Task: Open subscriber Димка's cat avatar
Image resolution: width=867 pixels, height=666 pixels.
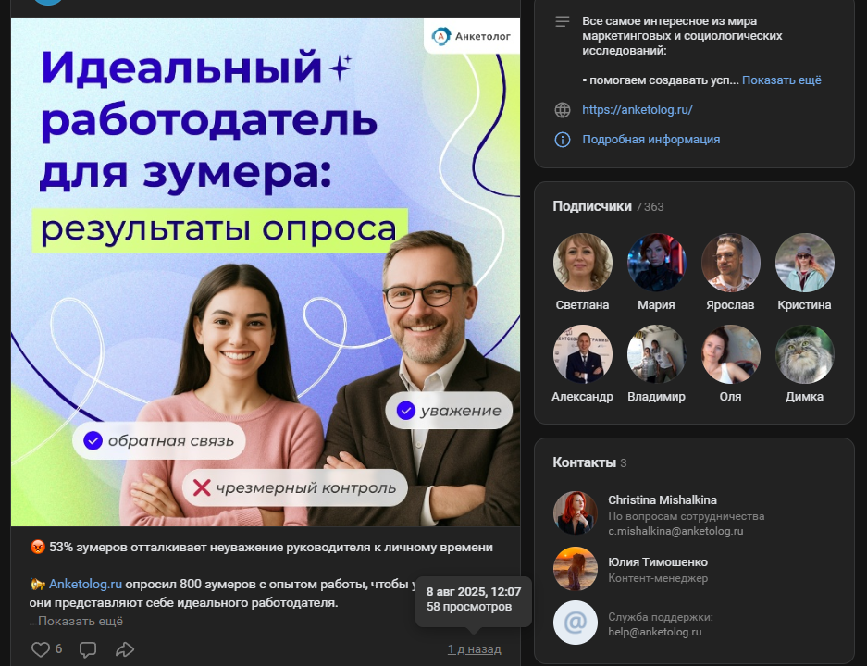Action: coord(804,354)
